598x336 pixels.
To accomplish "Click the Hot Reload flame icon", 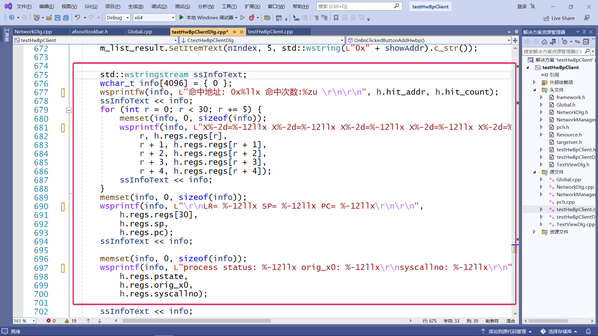I will pyautogui.click(x=251, y=18).
